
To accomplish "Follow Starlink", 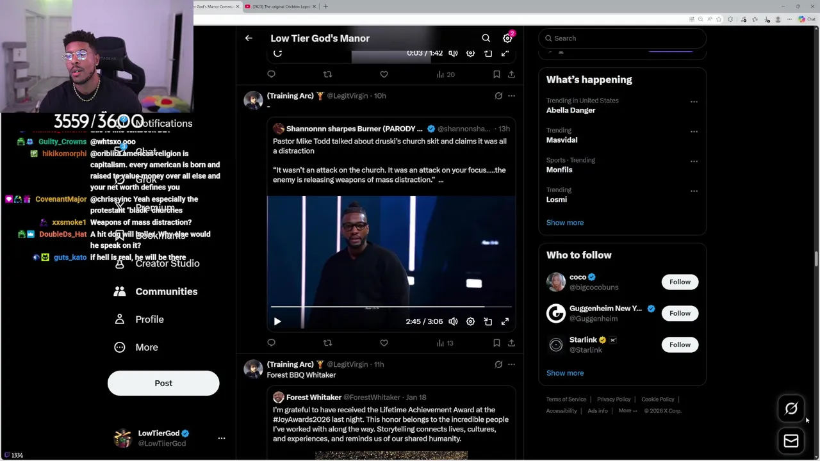I will click(x=680, y=344).
